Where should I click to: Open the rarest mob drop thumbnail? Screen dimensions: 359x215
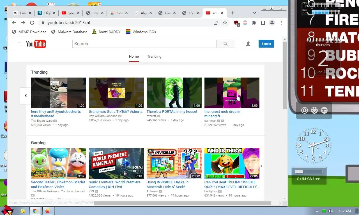coord(232,93)
